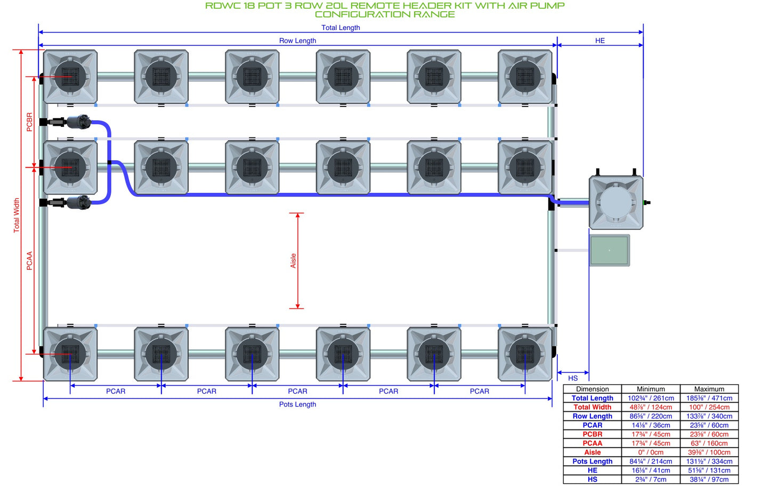Click the red 'Aisle' label in the diagram
The image size is (770, 496).
tap(293, 261)
